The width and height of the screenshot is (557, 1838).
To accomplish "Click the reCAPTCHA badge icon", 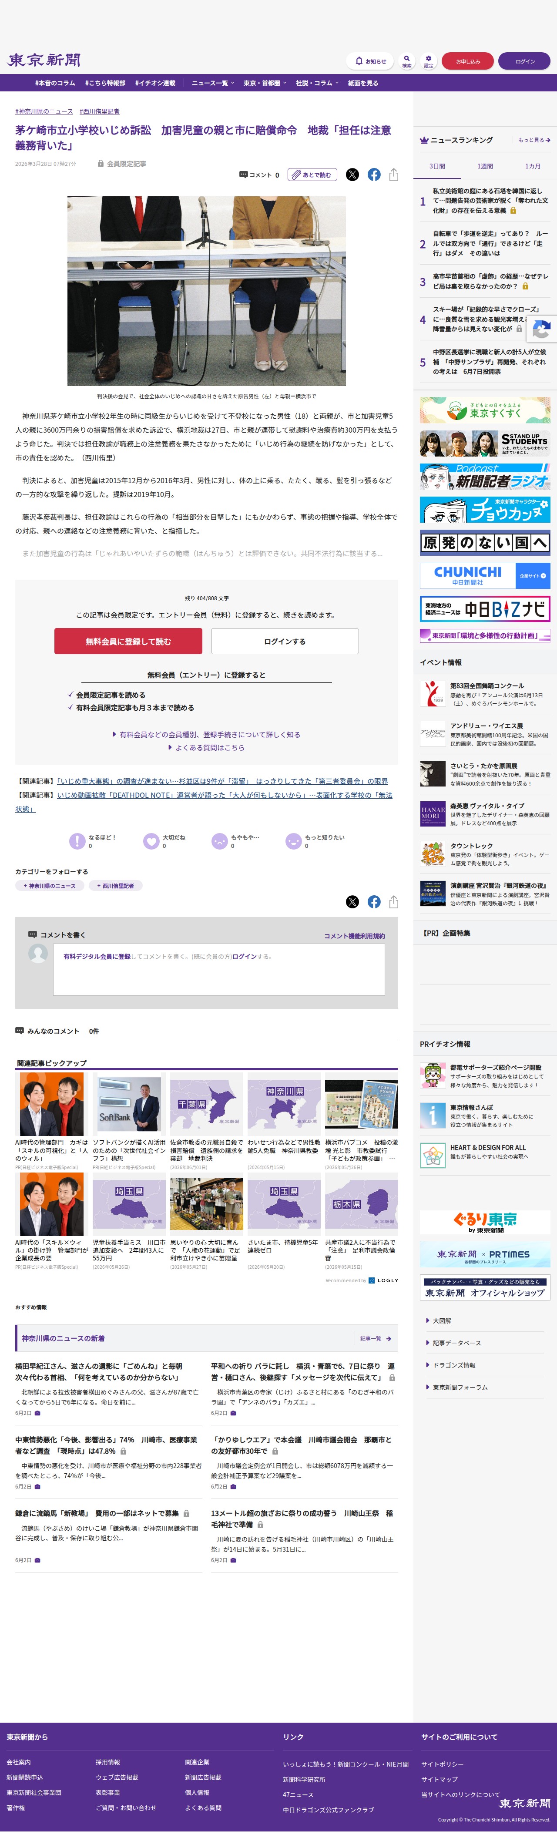I will click(x=543, y=329).
